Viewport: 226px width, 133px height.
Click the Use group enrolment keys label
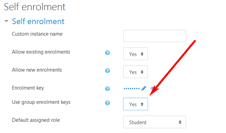coord(41,102)
